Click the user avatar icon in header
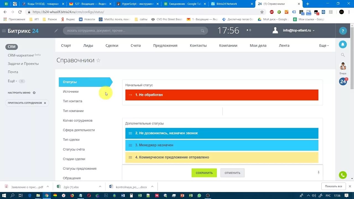Viewport: 354px width, 199px height. pyautogui.click(x=275, y=30)
